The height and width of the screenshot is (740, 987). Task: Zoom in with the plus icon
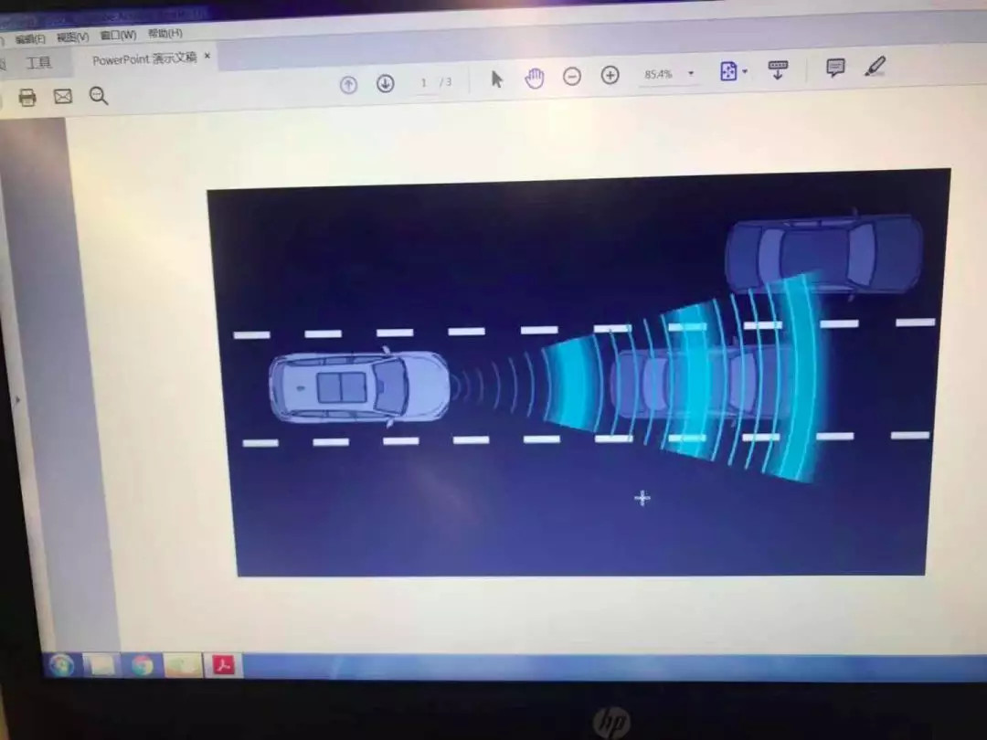tap(610, 76)
